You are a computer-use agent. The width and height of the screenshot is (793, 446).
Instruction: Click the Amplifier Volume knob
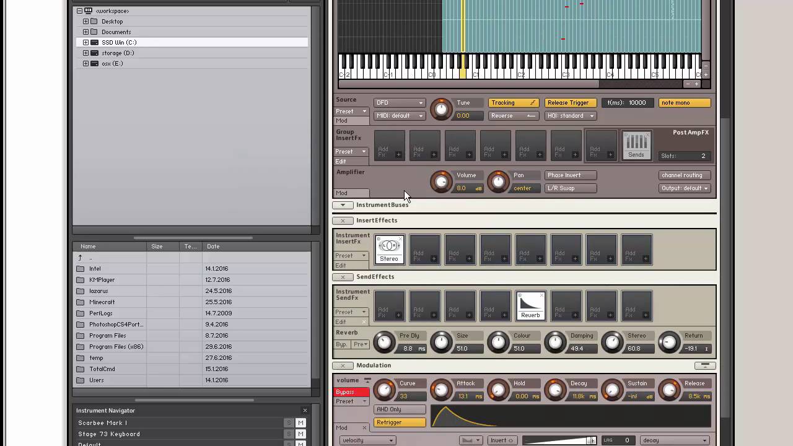(x=441, y=181)
